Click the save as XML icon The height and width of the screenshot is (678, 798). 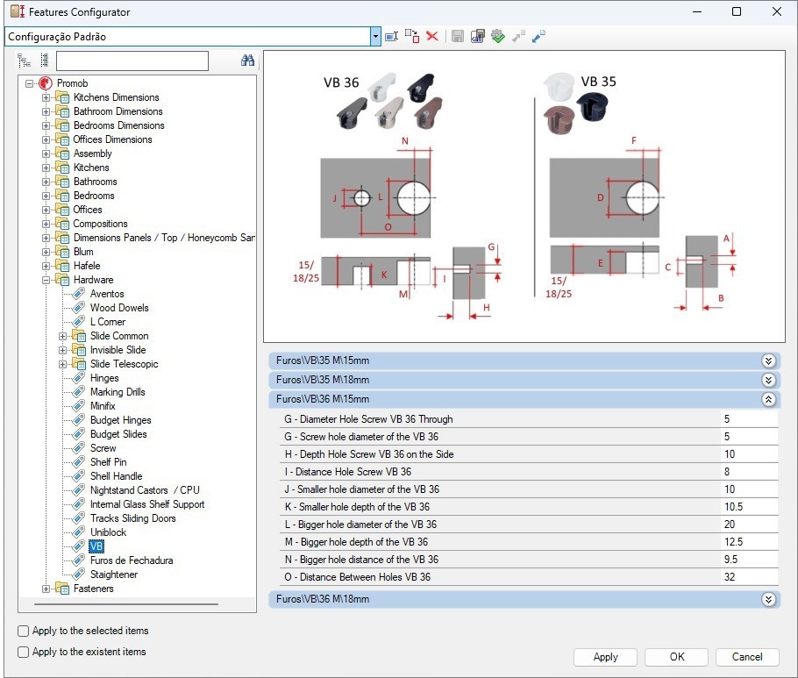click(x=477, y=37)
